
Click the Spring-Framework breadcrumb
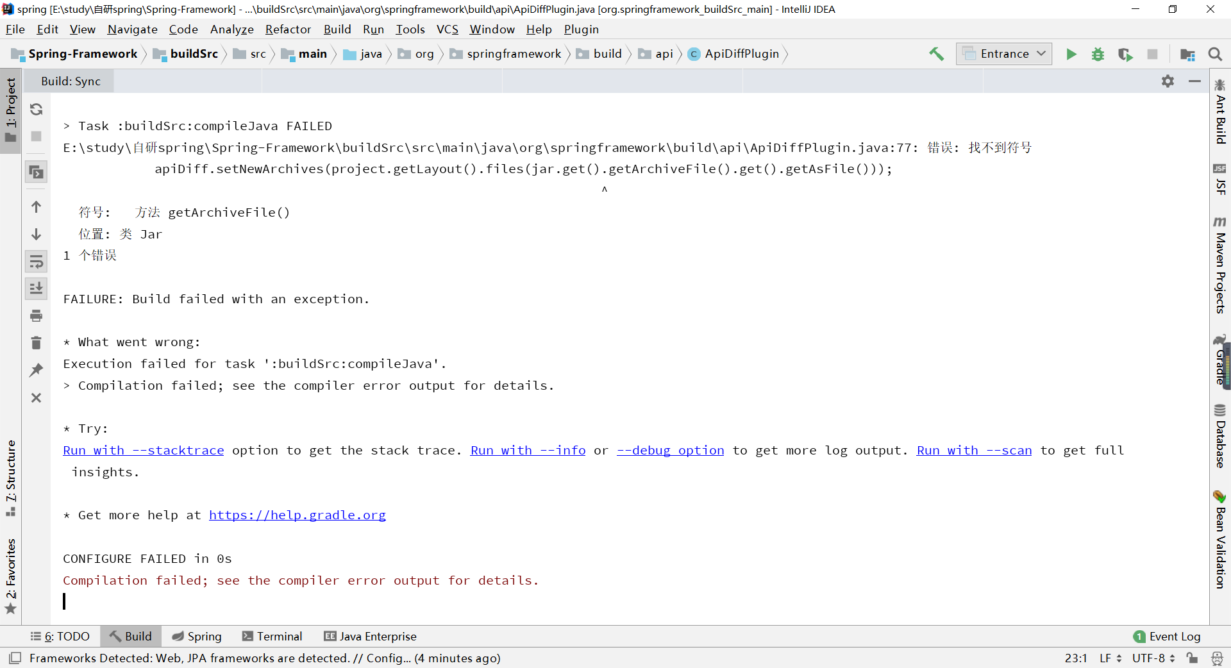(x=75, y=54)
